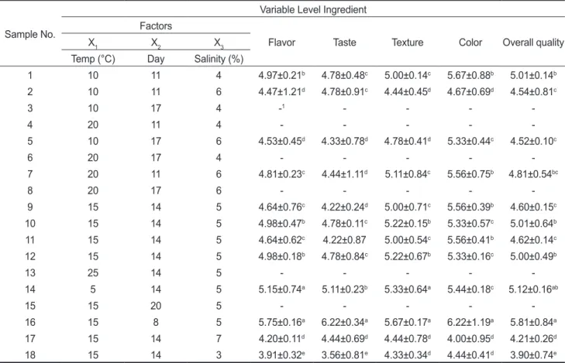This screenshot has height=363, width=565.
Task: Select texture value 4.78±0.41
Action: pyautogui.click(x=408, y=141)
